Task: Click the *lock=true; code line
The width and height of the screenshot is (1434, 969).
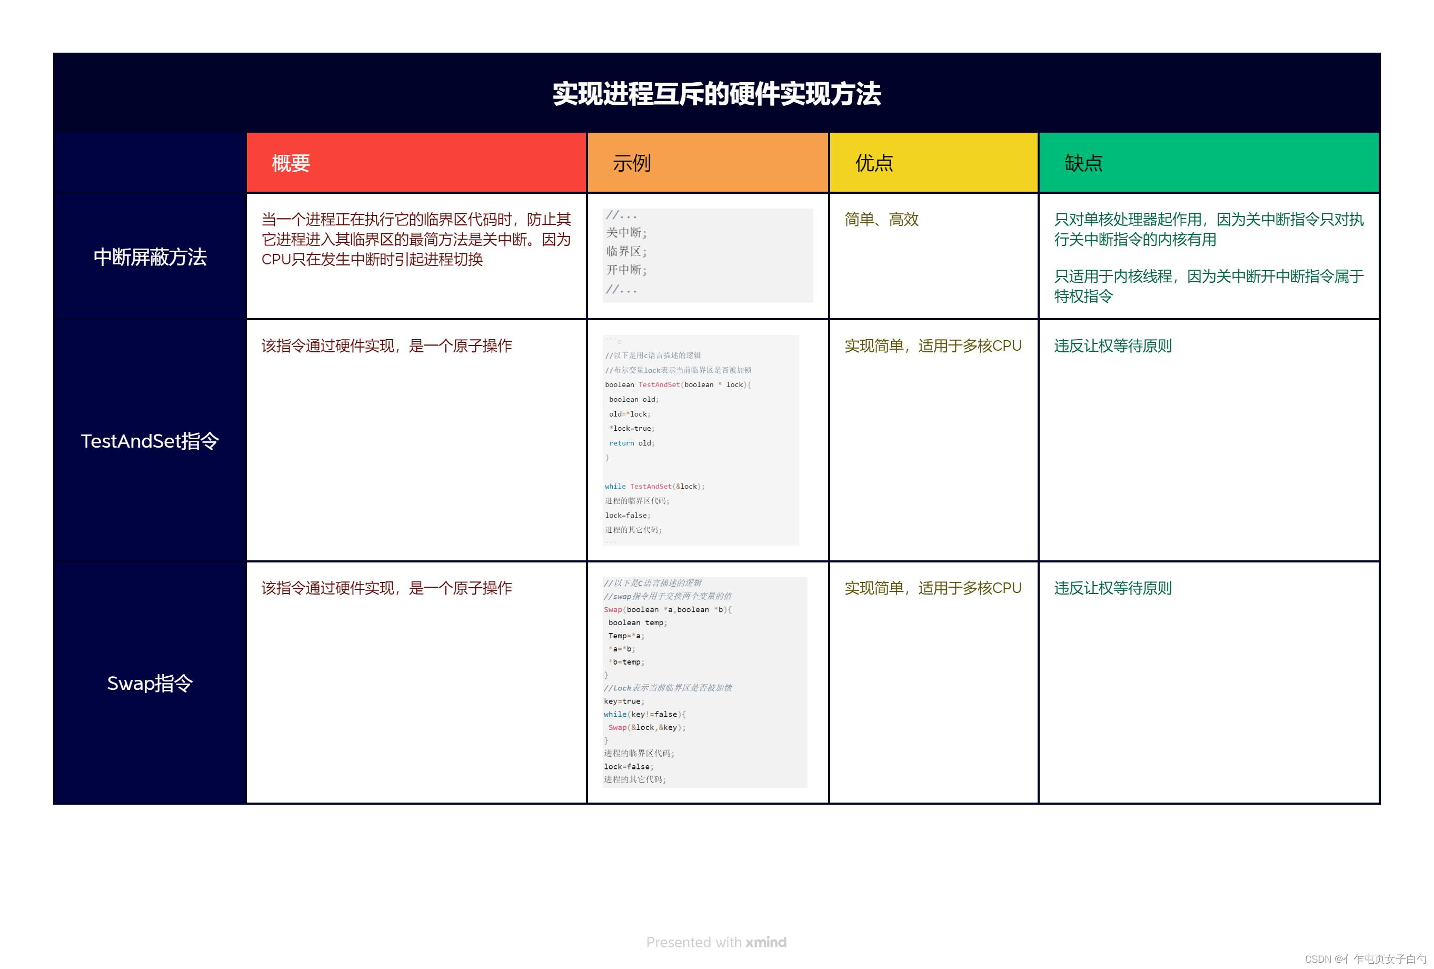Action: tap(632, 428)
